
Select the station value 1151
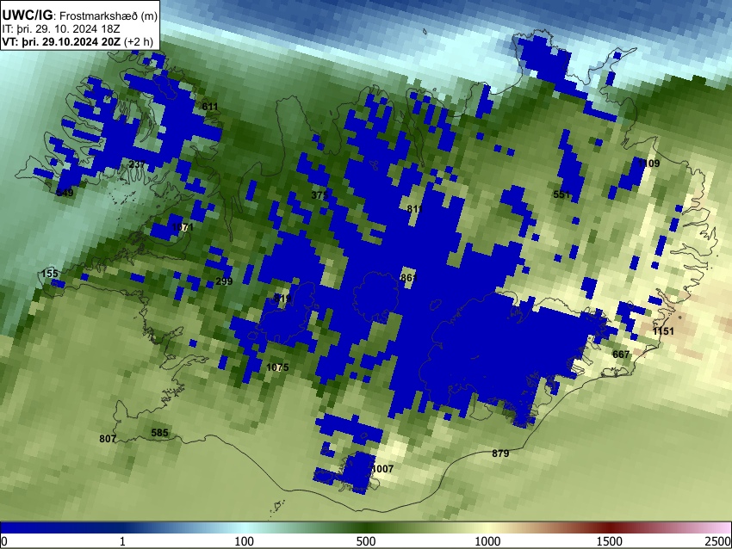pyautogui.click(x=663, y=331)
